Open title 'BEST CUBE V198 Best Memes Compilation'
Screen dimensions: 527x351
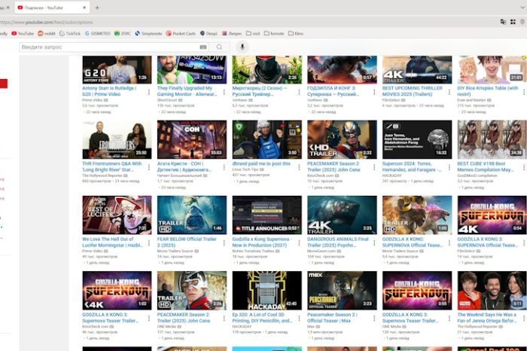(486, 166)
